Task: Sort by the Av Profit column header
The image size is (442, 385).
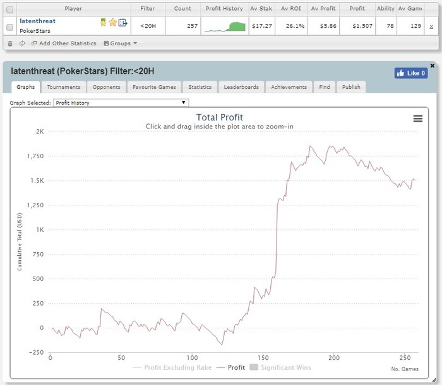Action: 323,8
